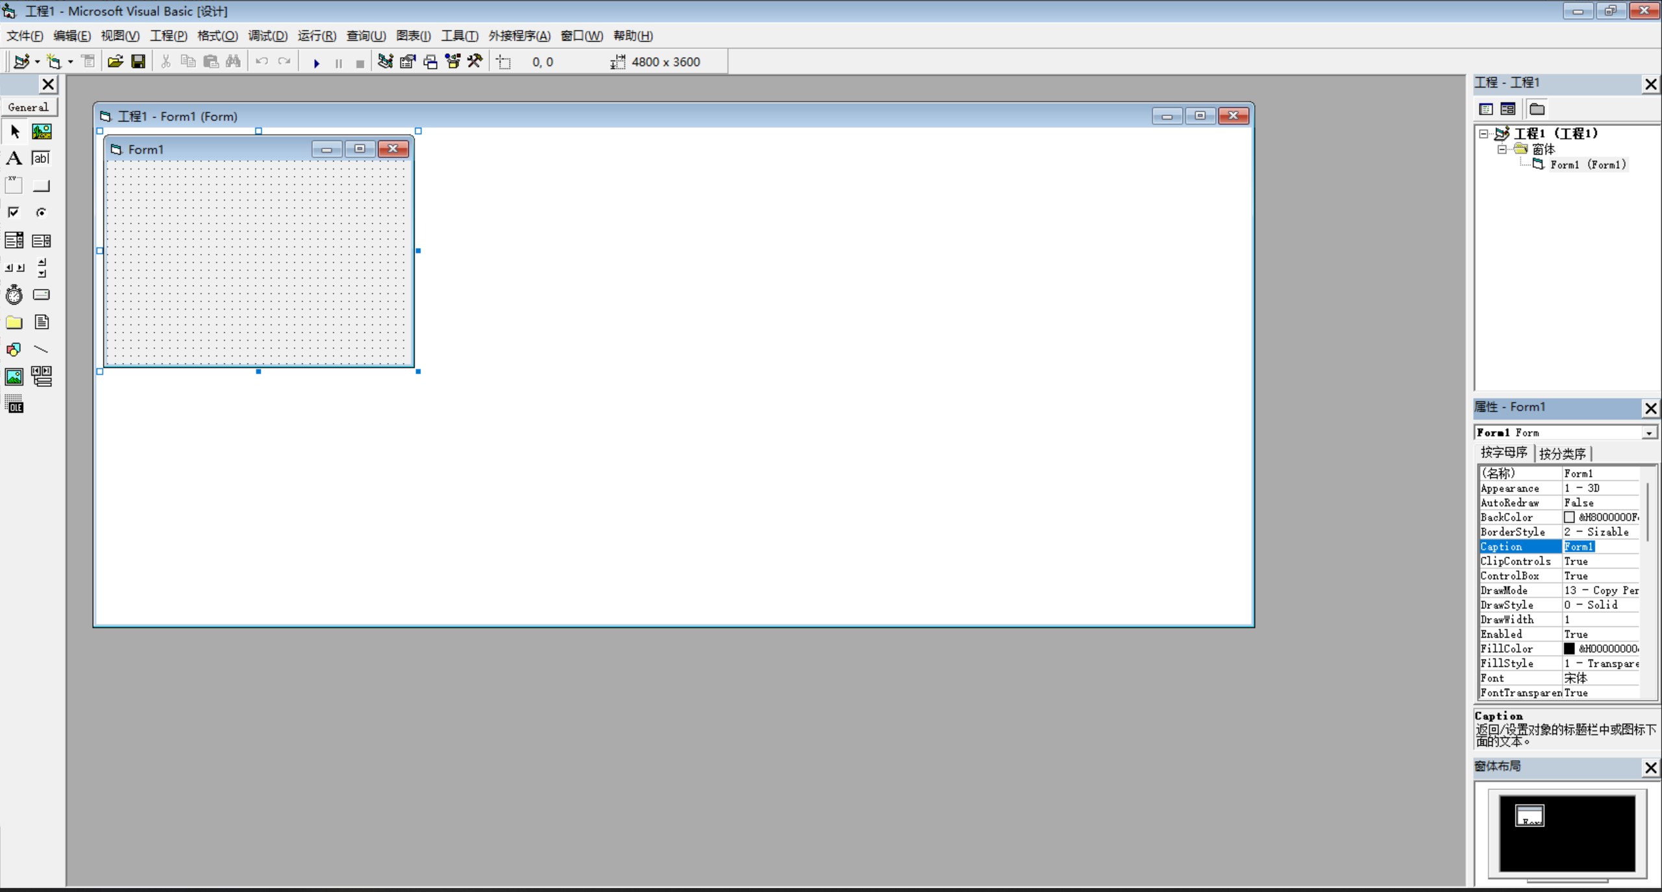Open the 文件(F) menu
This screenshot has height=892, width=1662.
25,36
